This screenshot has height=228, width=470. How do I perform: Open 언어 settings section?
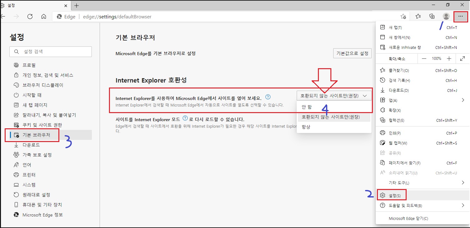pos(51,165)
